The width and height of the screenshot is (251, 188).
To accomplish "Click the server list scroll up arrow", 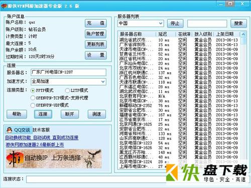I will (x=243, y=34).
